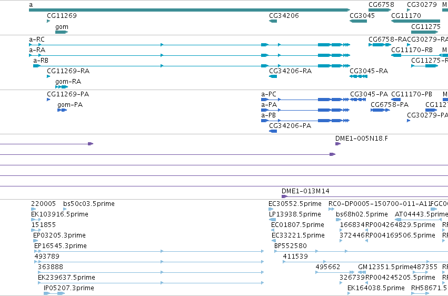The width and height of the screenshot is (448, 296).
Task: Click the GM12351.5prime EST
Action: coord(362,273)
